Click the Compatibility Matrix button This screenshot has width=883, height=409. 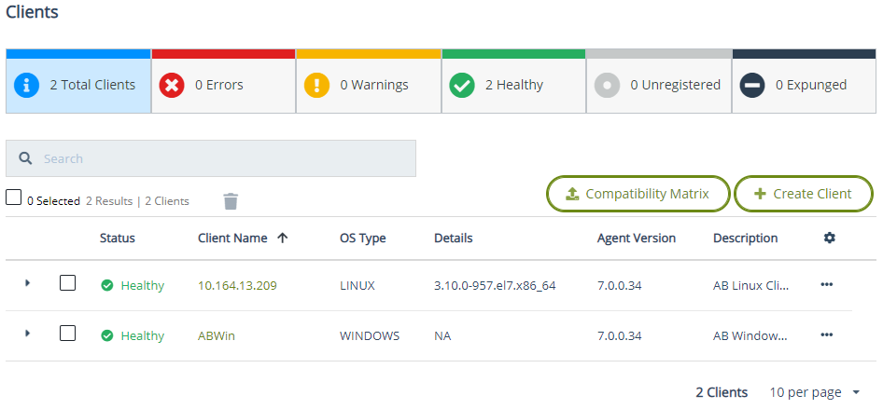click(x=638, y=194)
